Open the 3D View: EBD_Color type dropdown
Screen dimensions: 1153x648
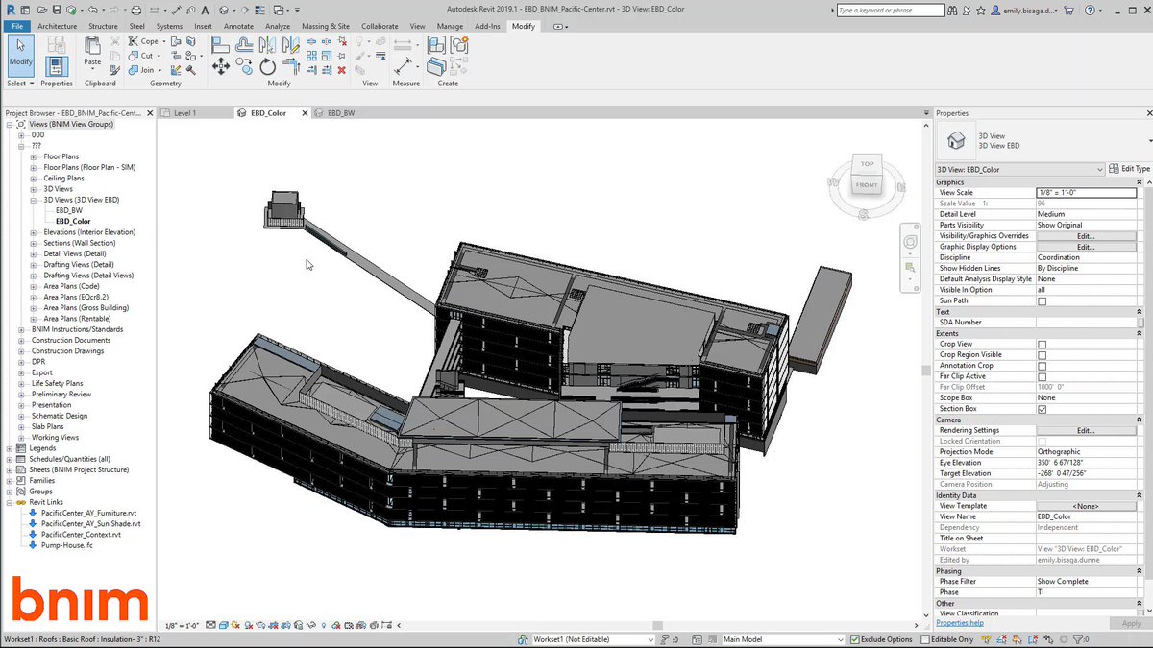[x=1020, y=169]
